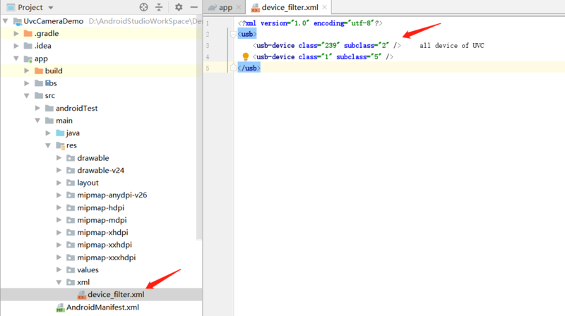565x316 pixels.
Task: Click the closing </usb> tag
Action: pyautogui.click(x=249, y=68)
